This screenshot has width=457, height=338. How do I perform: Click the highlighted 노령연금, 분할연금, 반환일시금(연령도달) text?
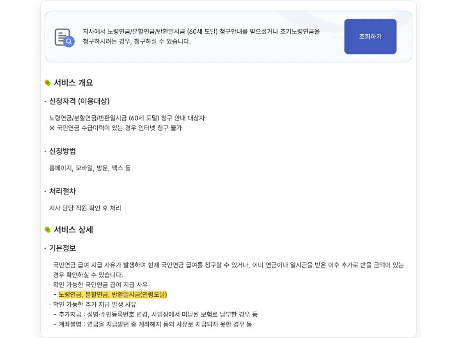[113, 294]
